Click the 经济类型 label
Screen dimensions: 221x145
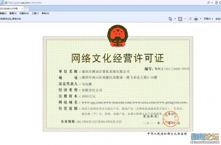pos(68,90)
